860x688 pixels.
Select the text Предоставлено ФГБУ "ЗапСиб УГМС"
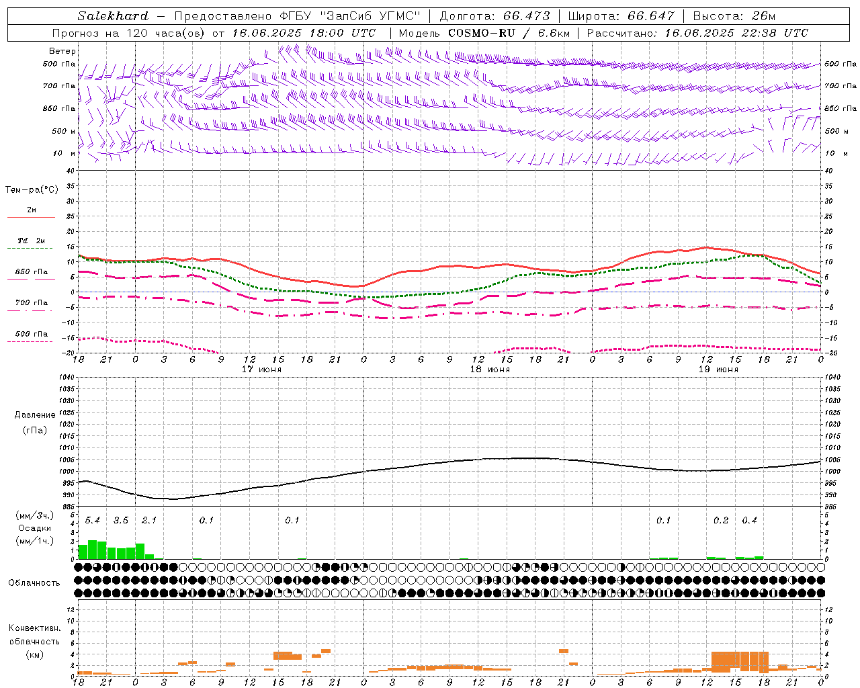coord(297,16)
